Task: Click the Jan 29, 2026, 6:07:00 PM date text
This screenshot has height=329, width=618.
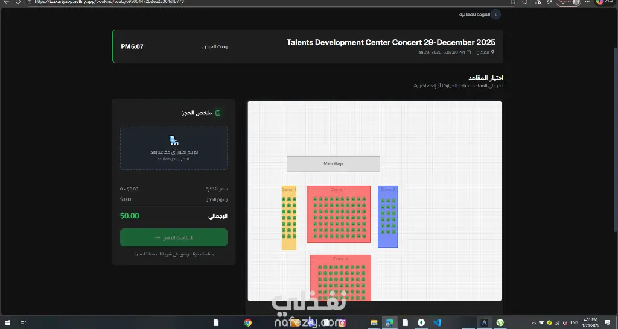Action: click(x=441, y=52)
